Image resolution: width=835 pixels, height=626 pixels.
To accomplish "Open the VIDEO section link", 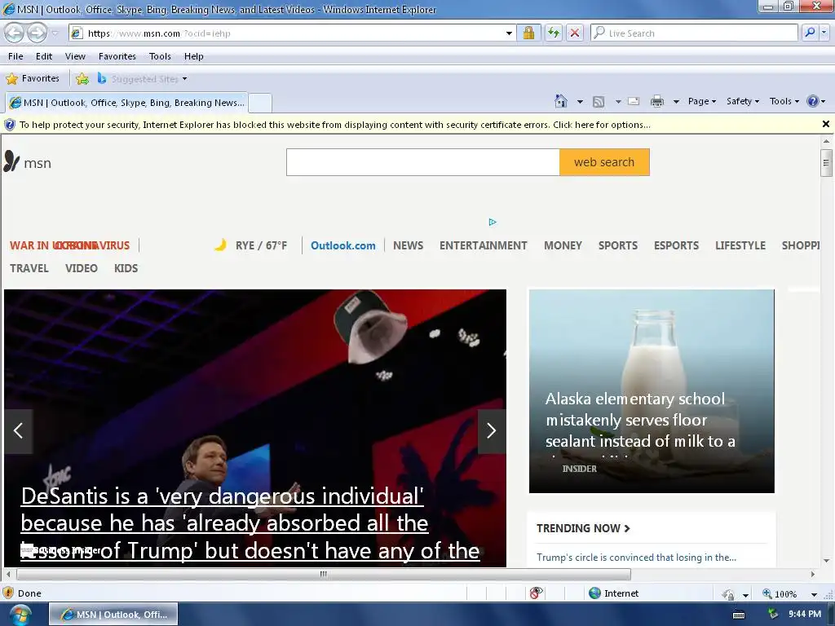I will tap(82, 268).
